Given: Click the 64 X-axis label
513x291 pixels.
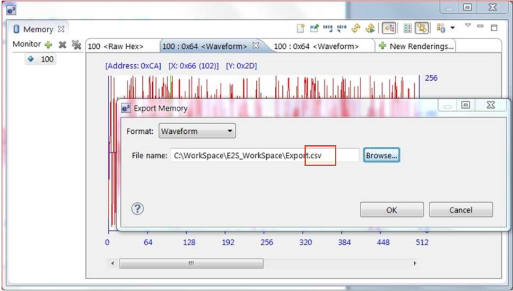Looking at the screenshot, I should tap(148, 242).
